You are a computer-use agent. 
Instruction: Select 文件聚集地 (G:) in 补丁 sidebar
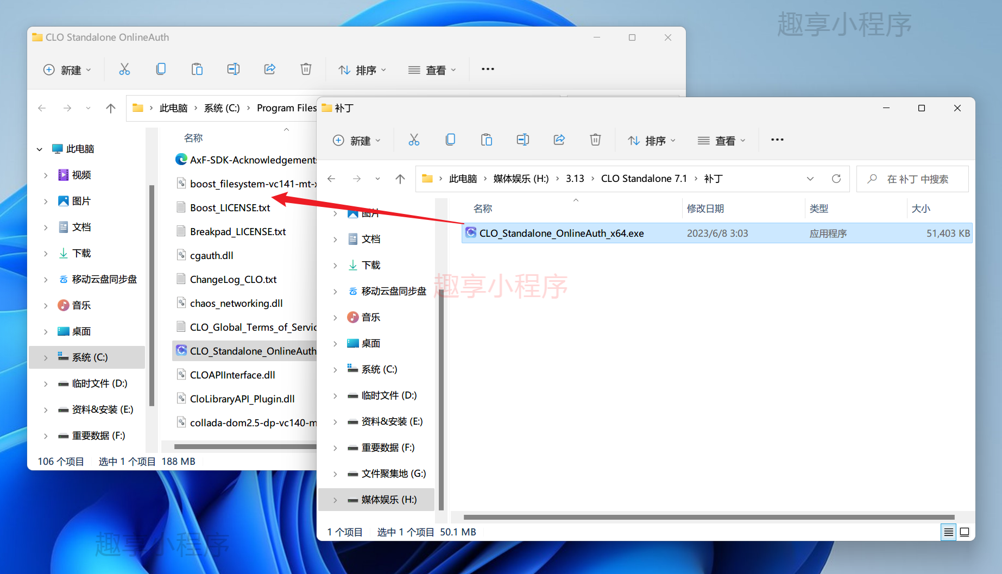click(x=393, y=474)
